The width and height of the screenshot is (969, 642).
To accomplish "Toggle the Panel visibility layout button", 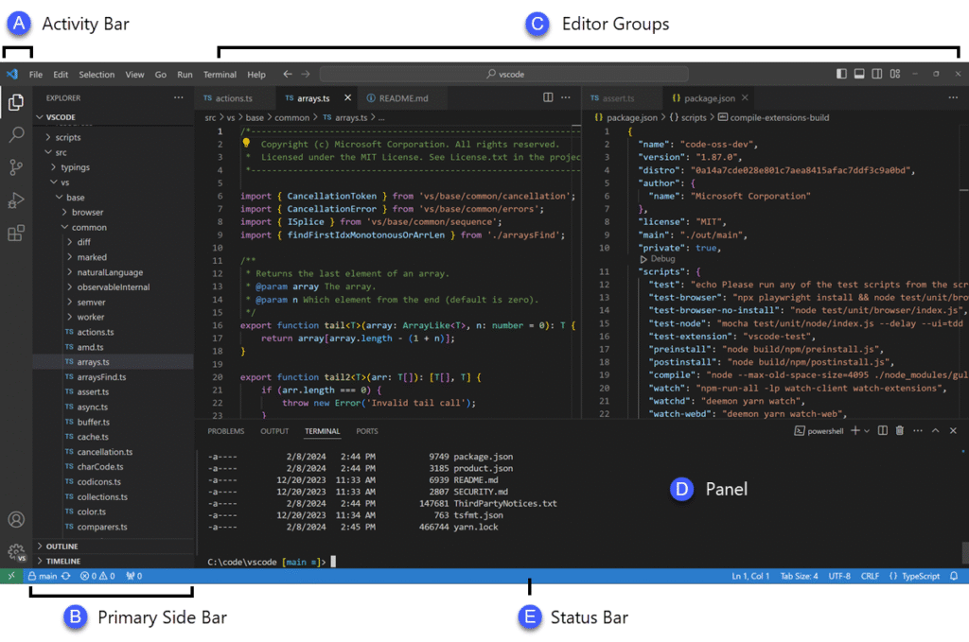I will (x=859, y=74).
